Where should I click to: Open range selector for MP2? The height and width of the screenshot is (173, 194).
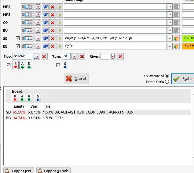pyautogui.click(x=27, y=7)
